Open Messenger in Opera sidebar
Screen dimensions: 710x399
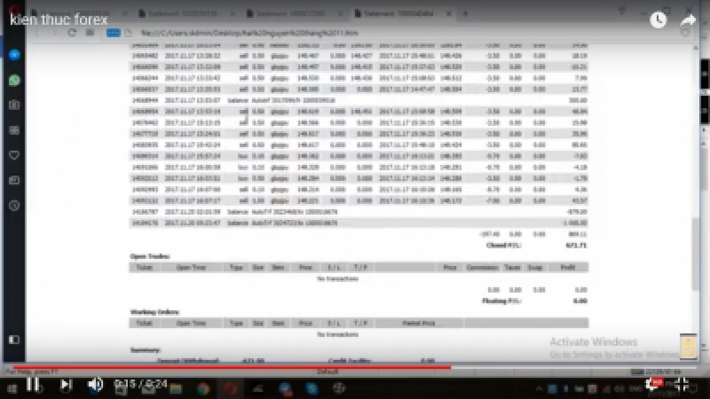pos(15,54)
